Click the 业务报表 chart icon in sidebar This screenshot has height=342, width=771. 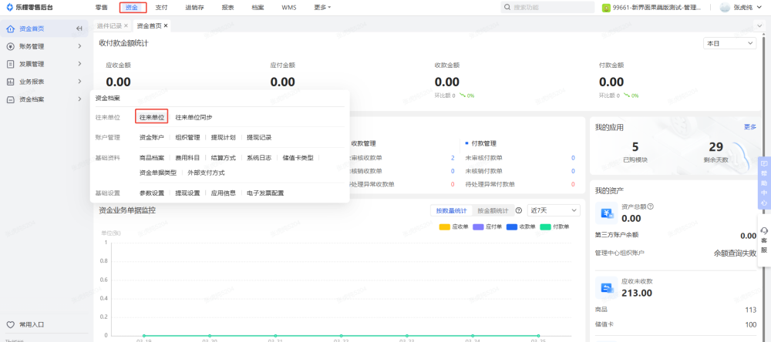click(x=10, y=82)
